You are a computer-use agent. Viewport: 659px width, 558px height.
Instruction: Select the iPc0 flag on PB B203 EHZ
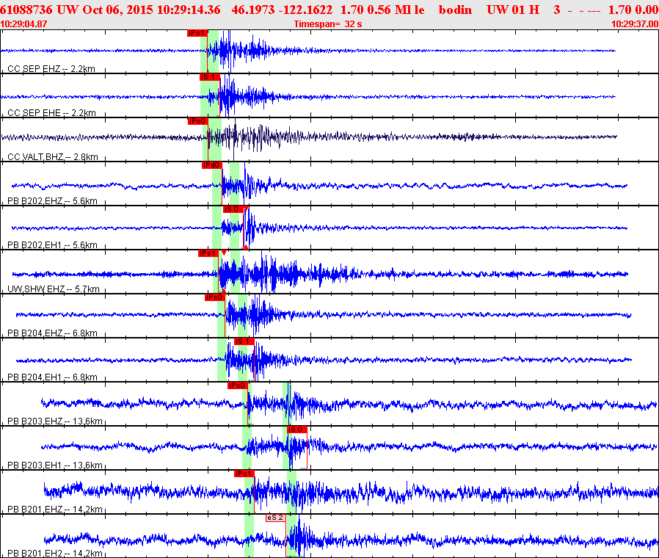pyautogui.click(x=238, y=385)
